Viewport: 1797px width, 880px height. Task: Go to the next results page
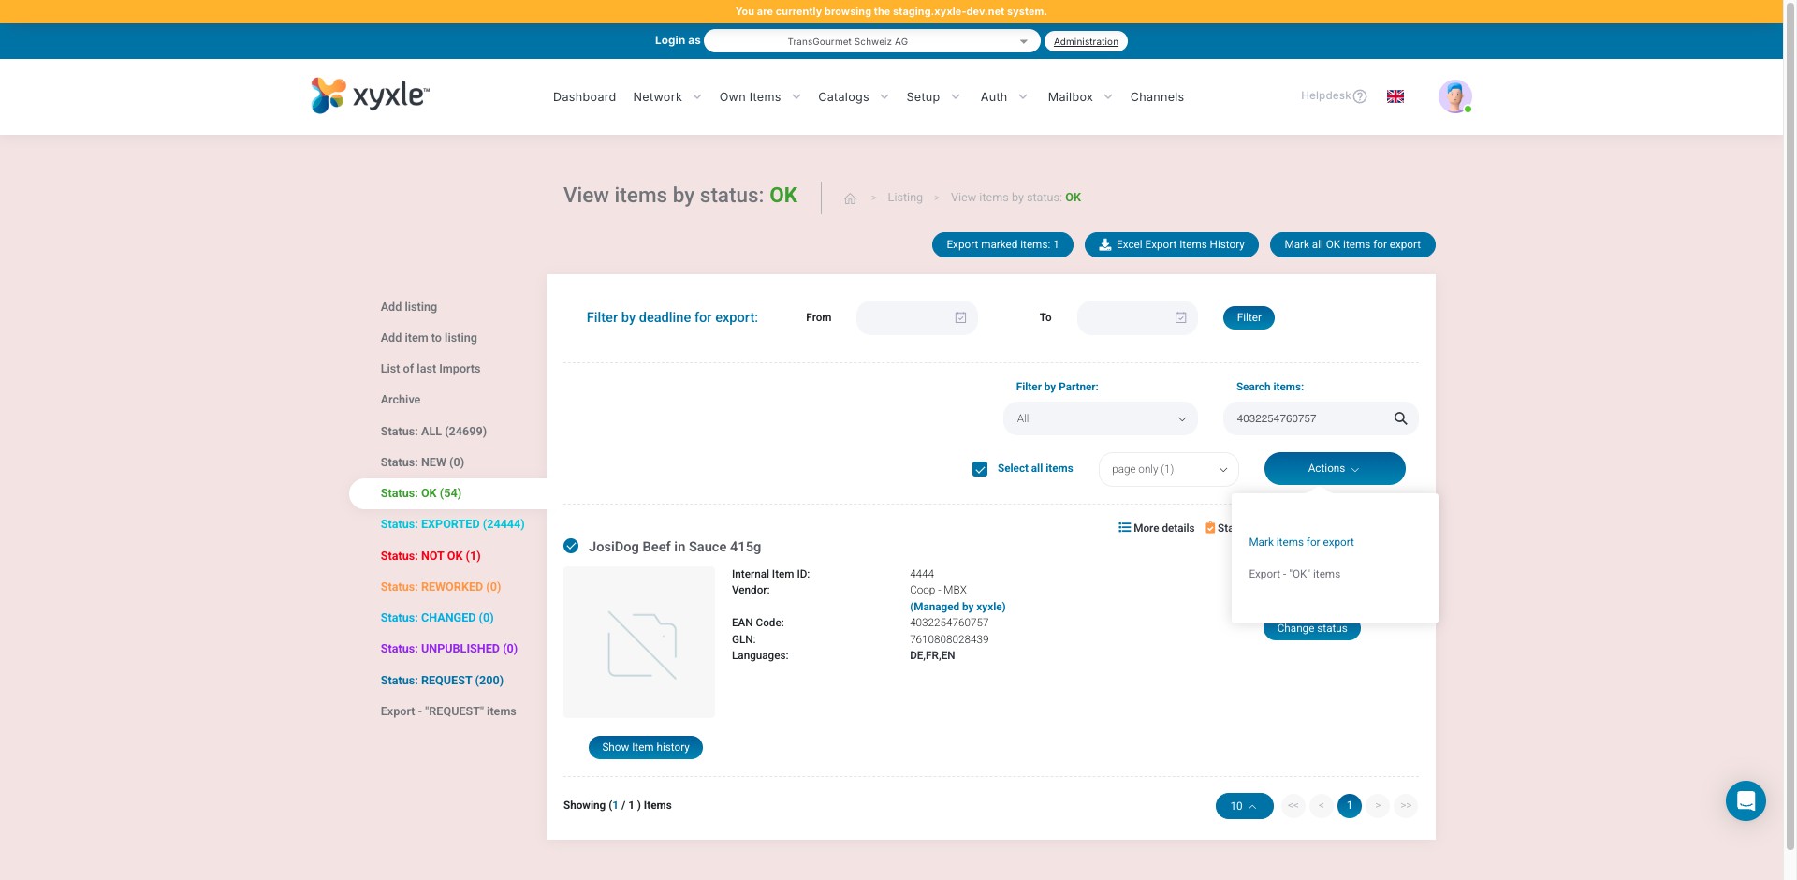[1378, 806]
